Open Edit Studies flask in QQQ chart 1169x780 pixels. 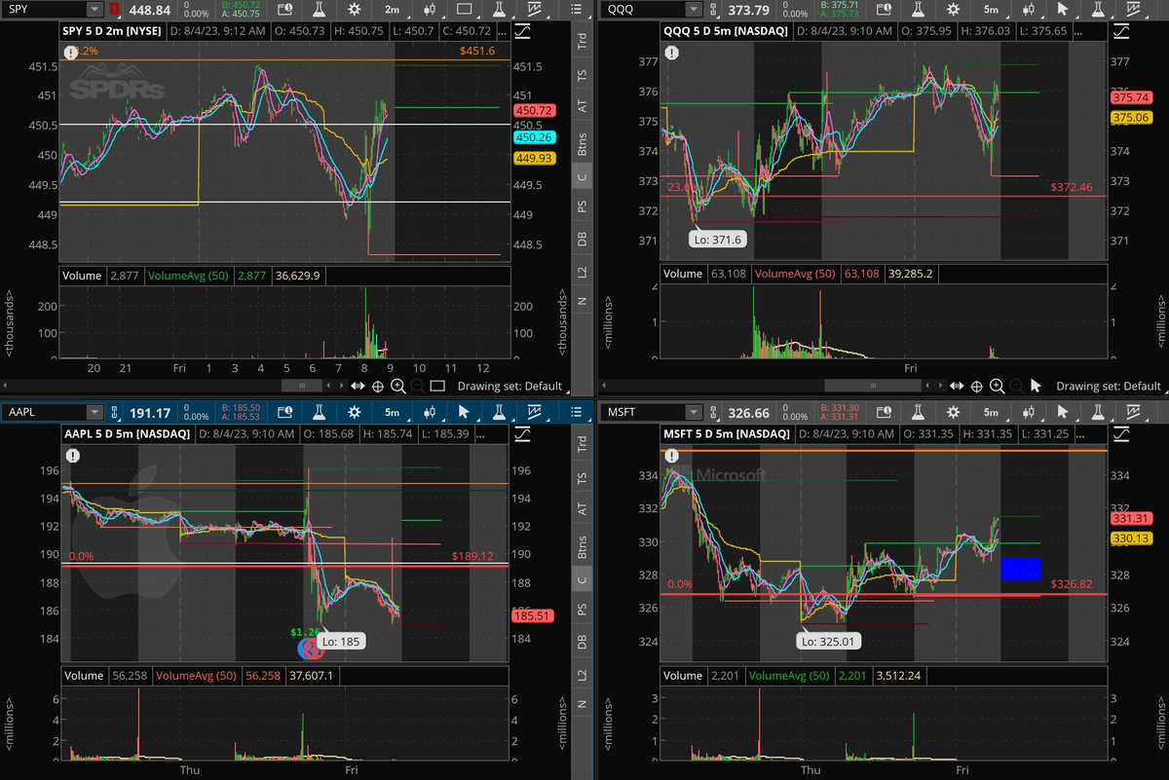919,10
